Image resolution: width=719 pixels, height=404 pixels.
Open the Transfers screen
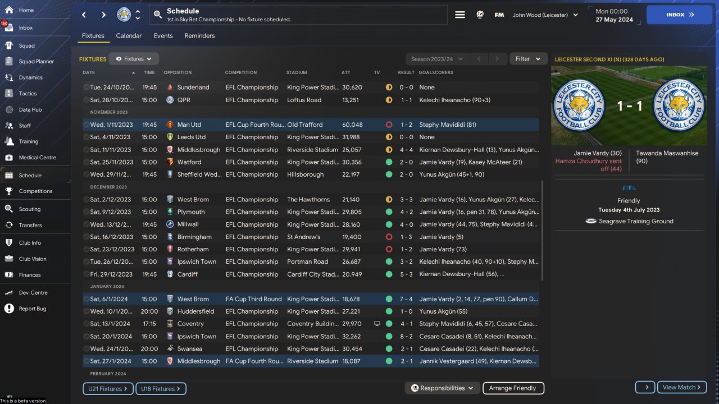tap(30, 225)
